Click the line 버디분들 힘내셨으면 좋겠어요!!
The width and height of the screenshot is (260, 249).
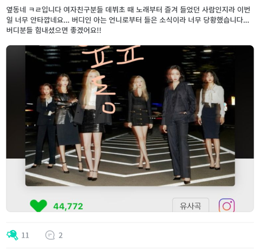coord(54,30)
